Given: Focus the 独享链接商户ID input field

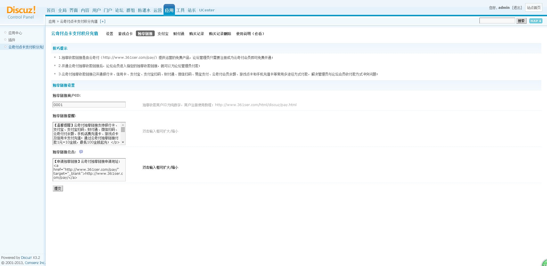Looking at the screenshot, I should [x=89, y=105].
